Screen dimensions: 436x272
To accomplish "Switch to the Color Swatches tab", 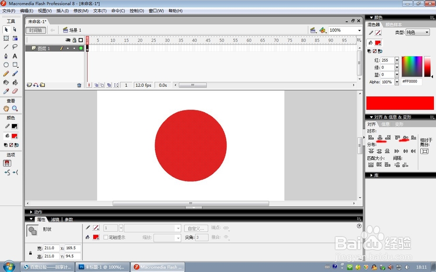I will click(x=393, y=25).
